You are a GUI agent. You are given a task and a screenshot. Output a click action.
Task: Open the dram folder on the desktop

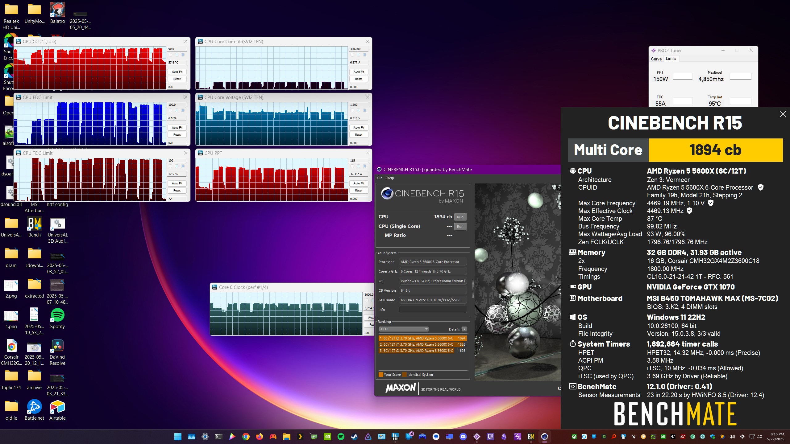point(11,257)
